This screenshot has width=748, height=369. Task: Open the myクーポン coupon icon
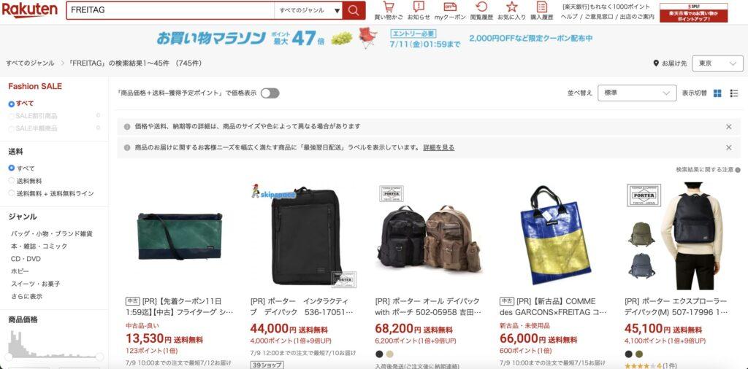450,7
